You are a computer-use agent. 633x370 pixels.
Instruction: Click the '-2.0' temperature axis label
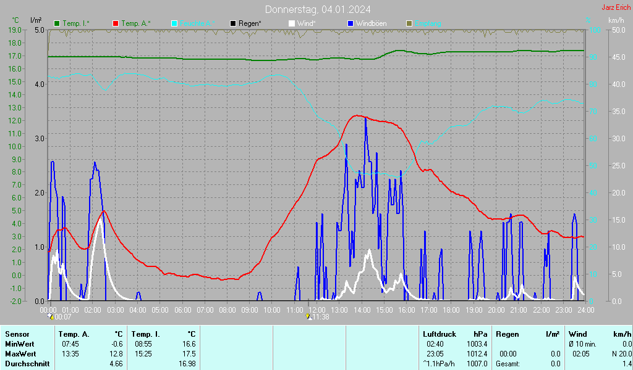click(x=15, y=301)
